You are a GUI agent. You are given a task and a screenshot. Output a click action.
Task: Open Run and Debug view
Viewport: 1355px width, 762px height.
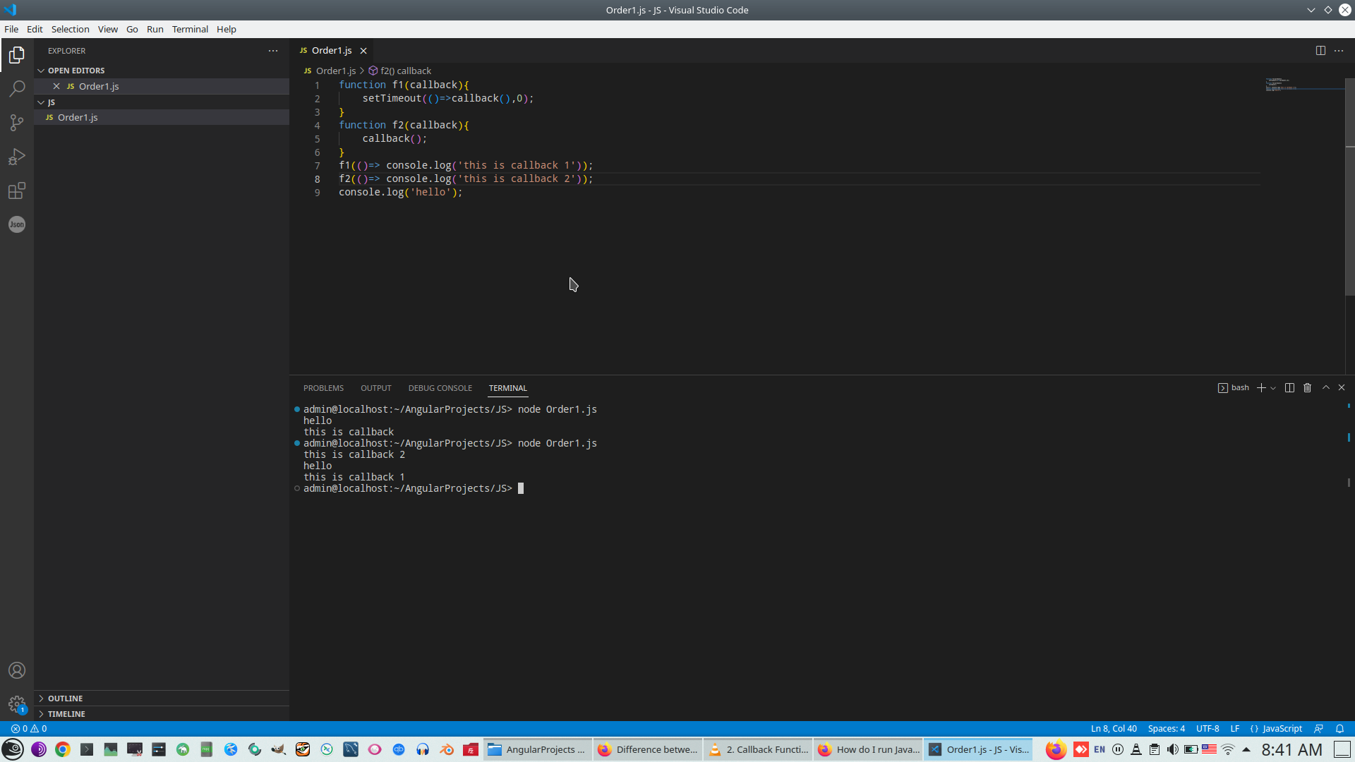17,157
